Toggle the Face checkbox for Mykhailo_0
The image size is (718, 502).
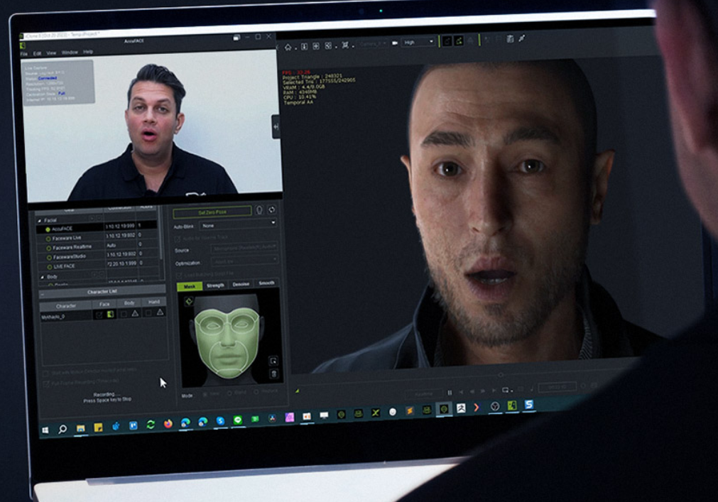pos(99,315)
